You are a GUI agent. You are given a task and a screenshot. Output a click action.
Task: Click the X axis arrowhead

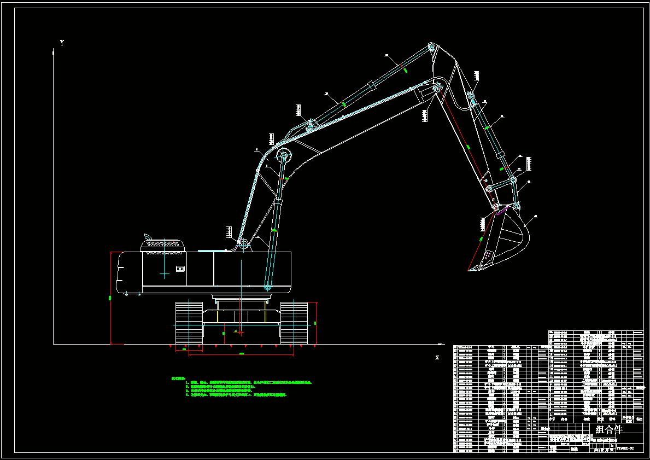coord(441,344)
